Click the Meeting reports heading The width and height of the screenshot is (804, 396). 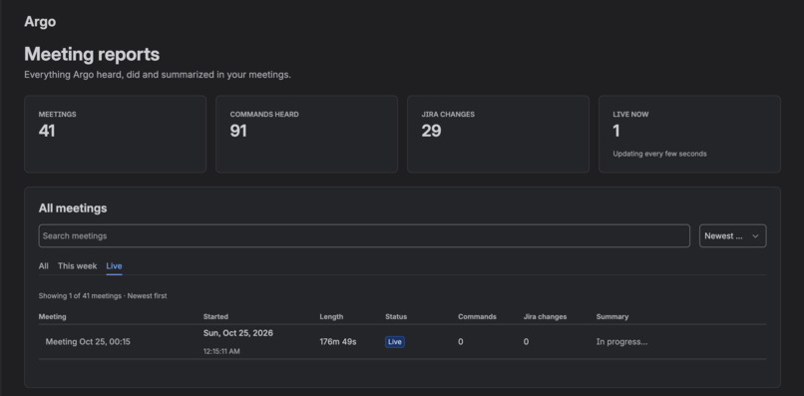[x=92, y=55]
